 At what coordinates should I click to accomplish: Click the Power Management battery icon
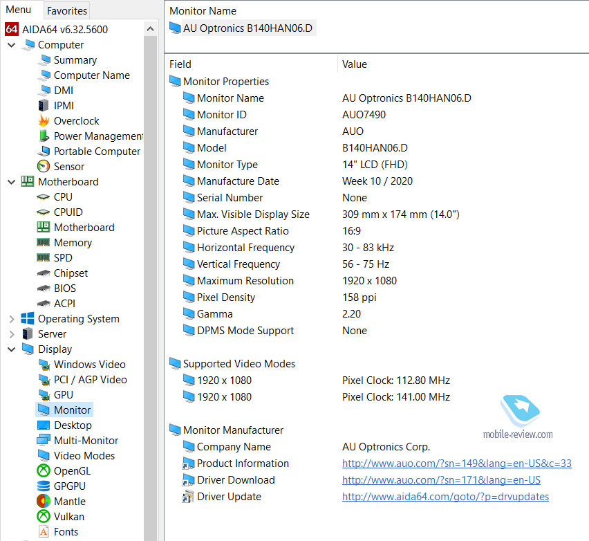click(x=44, y=136)
